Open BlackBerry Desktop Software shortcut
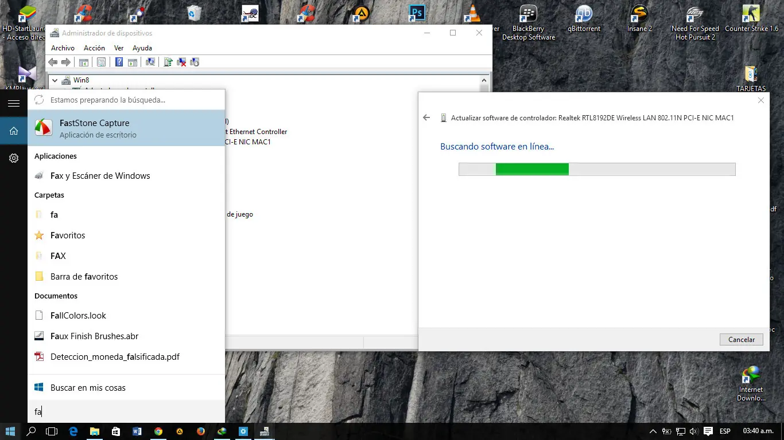The width and height of the screenshot is (784, 440). coord(529,22)
